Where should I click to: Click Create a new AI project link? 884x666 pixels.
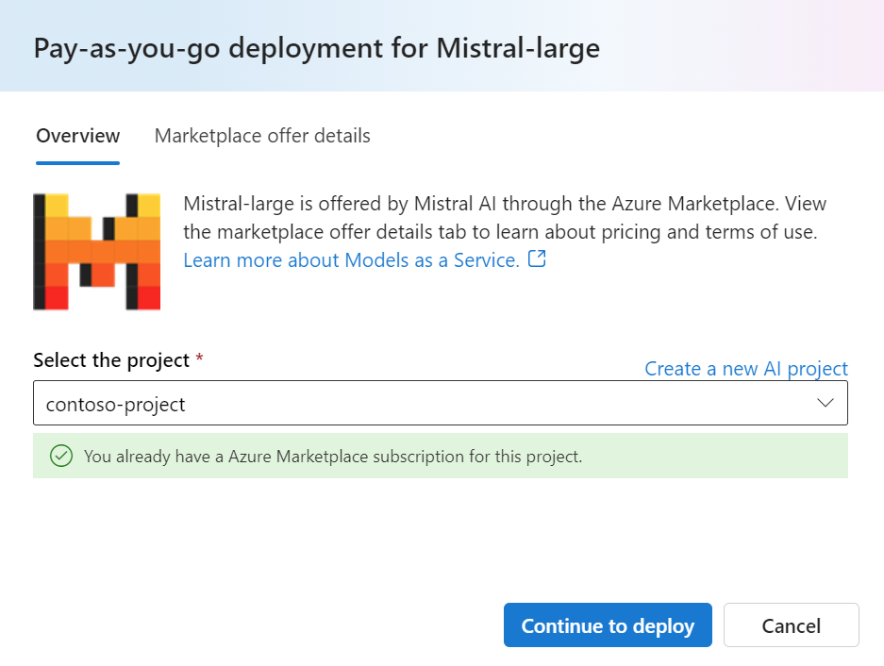click(746, 368)
